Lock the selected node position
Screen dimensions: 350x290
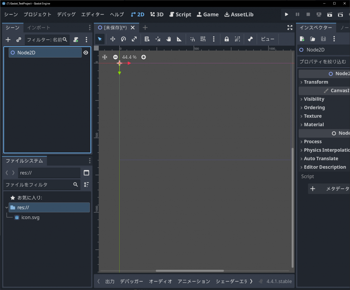[x=226, y=39]
